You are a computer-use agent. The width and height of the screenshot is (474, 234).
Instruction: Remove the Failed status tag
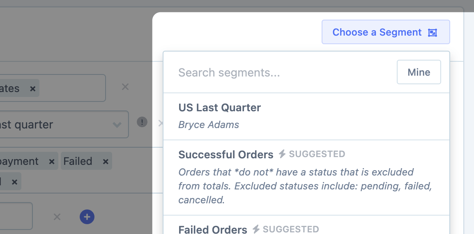[x=106, y=162]
